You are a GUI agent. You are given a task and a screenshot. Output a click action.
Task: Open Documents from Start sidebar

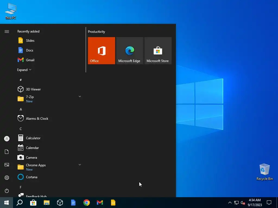coord(7,152)
